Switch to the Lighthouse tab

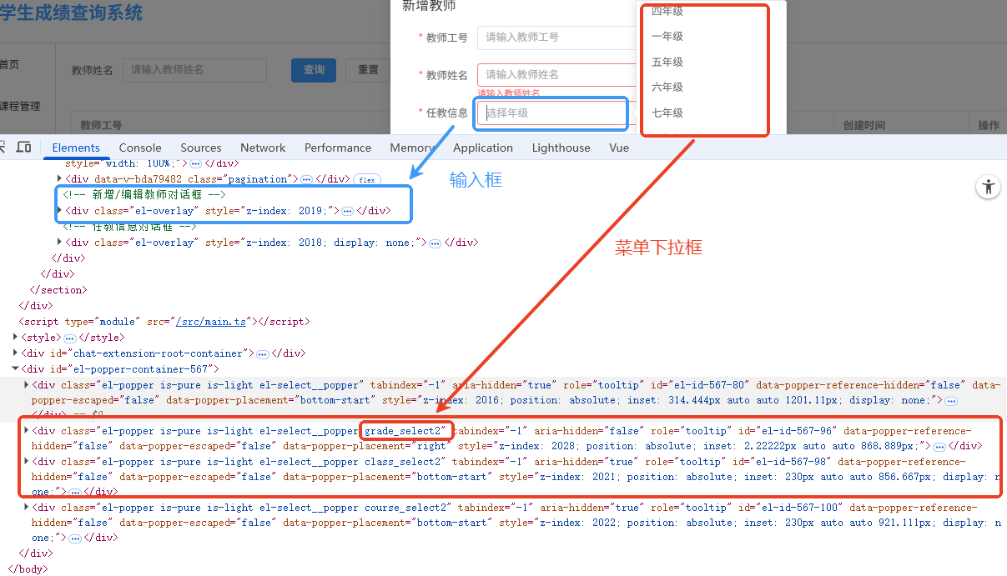tap(561, 148)
